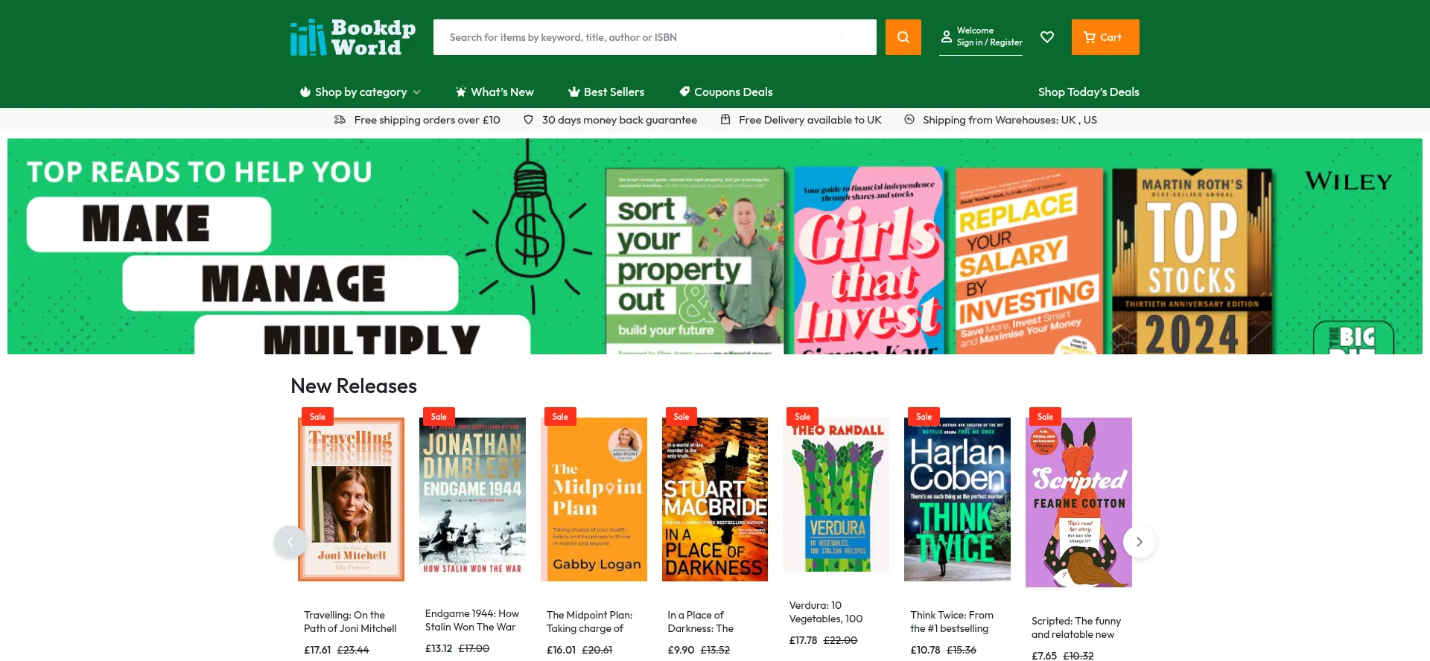
Task: Expand Shop by category dropdown
Action: (360, 92)
